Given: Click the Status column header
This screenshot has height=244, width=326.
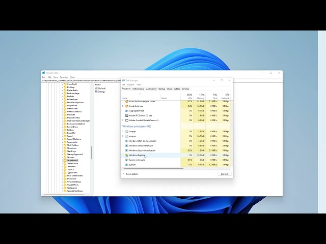Looking at the screenshot, I should 170,96.
